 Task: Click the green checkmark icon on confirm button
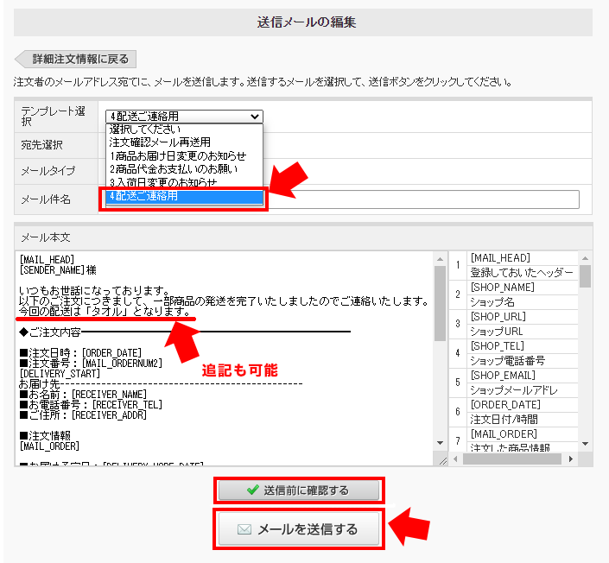253,490
